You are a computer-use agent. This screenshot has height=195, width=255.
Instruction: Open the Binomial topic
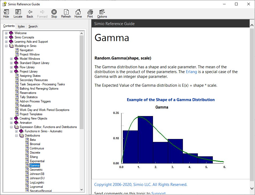click(x=35, y=144)
